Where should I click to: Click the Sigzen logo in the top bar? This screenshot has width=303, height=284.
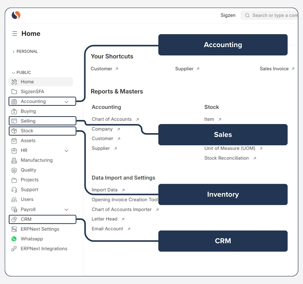pyautogui.click(x=16, y=15)
